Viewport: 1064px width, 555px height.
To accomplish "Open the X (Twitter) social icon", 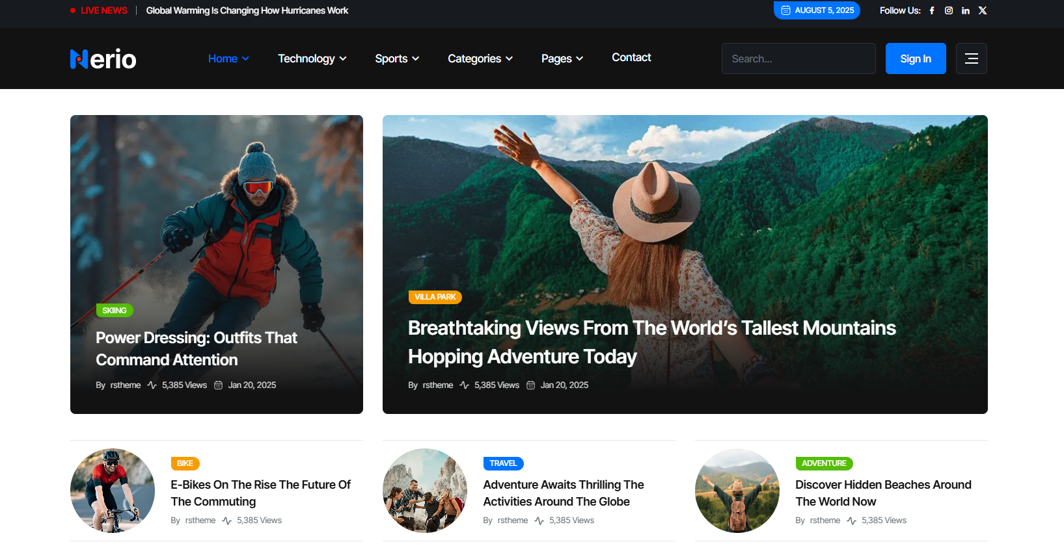I will pyautogui.click(x=983, y=10).
